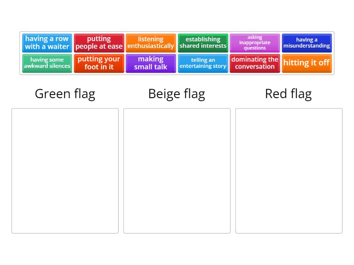Select the "dominating the conversation" card
Viewport: 354px width, 265px height.
tap(255, 63)
